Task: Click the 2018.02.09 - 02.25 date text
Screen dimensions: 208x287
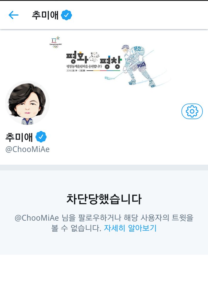Action: pyautogui.click(x=76, y=70)
